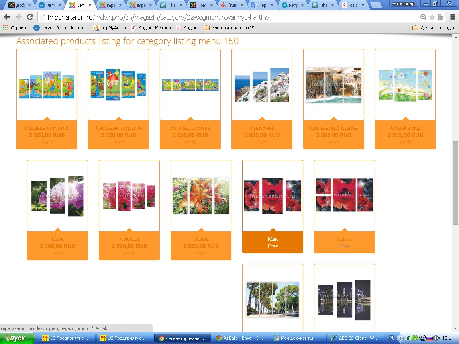Screen dimensions: 459x344
Task: Open Мои документы from the taskbar
Action: (x=297, y=338)
